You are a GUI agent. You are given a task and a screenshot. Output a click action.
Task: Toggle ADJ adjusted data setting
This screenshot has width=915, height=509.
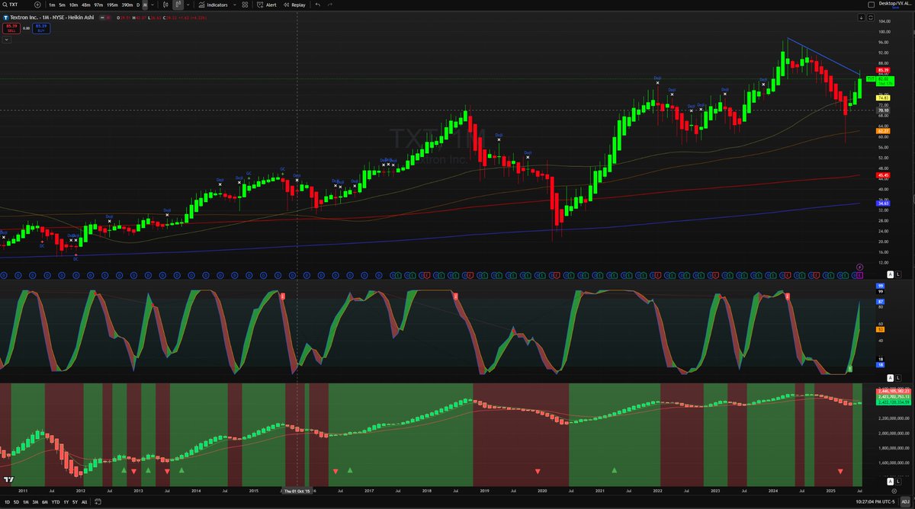click(x=906, y=503)
